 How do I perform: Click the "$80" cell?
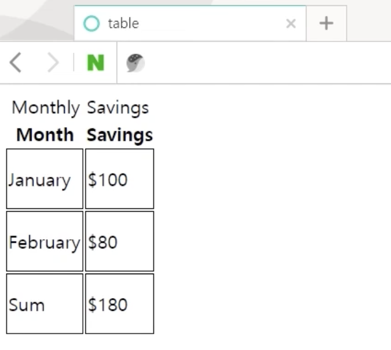[x=120, y=241]
